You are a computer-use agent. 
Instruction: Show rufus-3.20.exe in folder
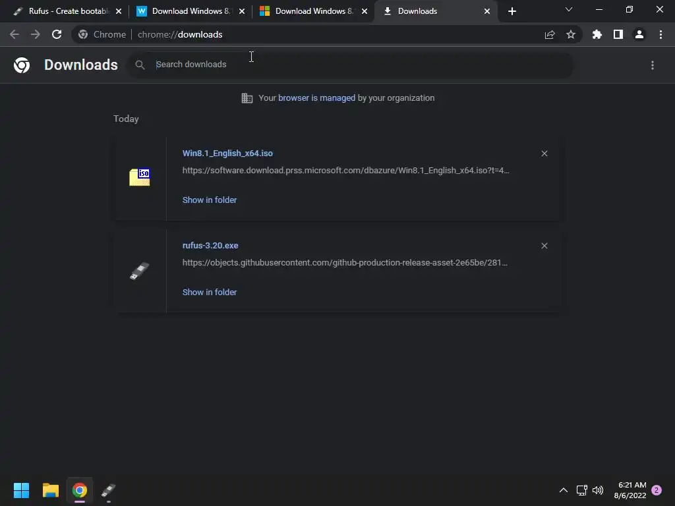pyautogui.click(x=209, y=292)
